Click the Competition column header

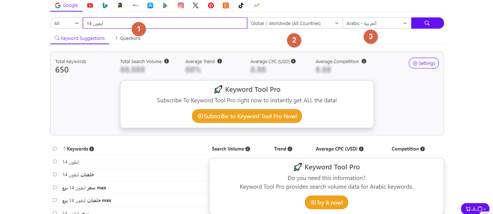pos(405,149)
